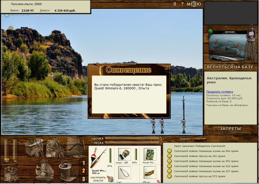Click the ЛЕСКА tension bar

click(132, 143)
